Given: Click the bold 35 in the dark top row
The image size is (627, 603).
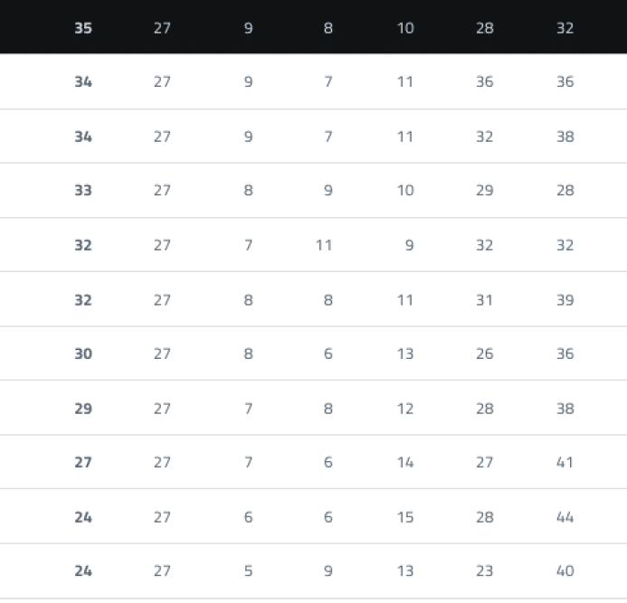Looking at the screenshot, I should (x=82, y=28).
